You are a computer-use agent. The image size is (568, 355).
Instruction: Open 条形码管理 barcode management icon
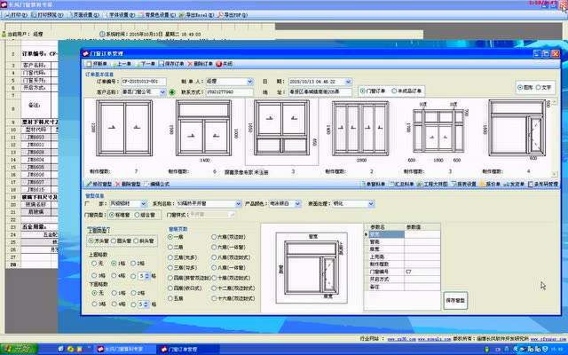pos(542,184)
